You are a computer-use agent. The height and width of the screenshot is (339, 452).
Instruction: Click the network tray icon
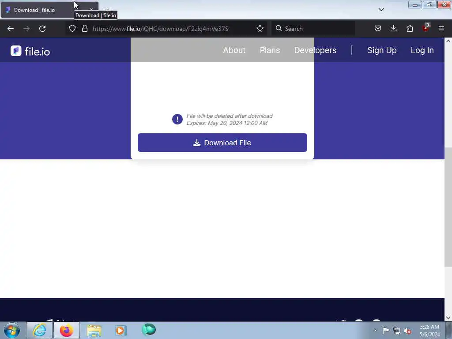tap(397, 331)
